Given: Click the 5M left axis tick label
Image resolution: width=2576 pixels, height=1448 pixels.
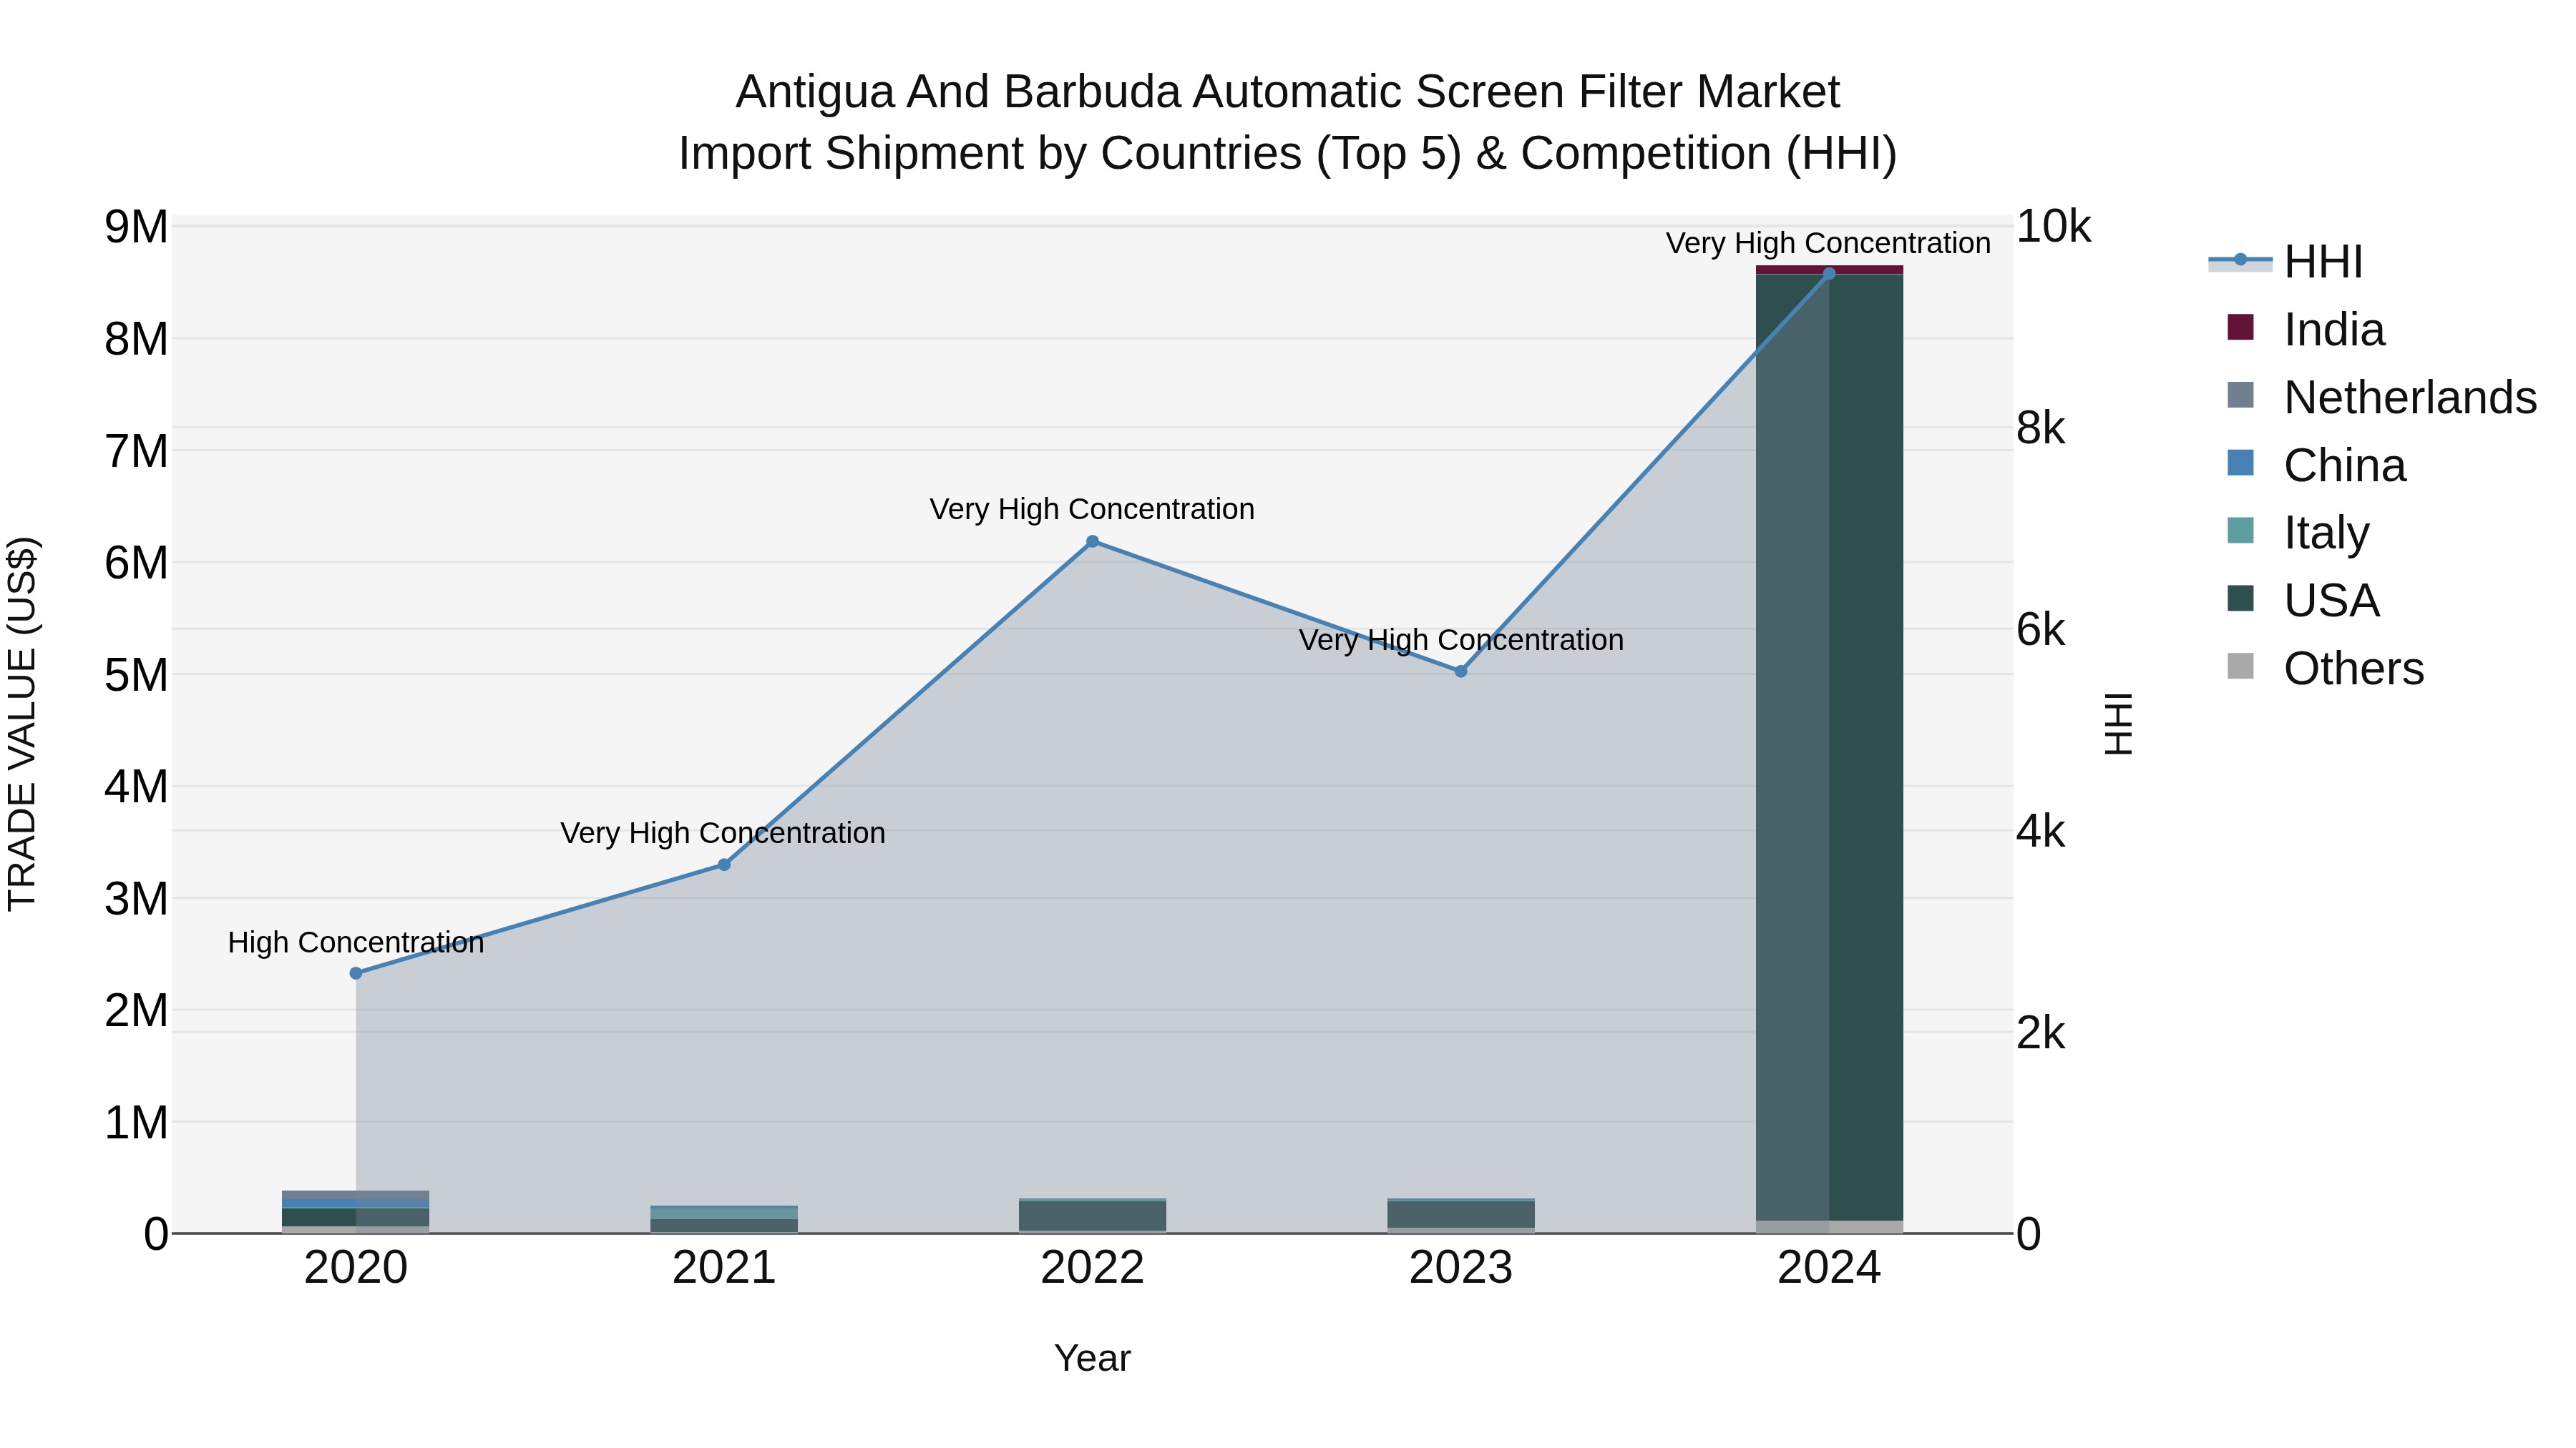Looking at the screenshot, I should pyautogui.click(x=136, y=674).
